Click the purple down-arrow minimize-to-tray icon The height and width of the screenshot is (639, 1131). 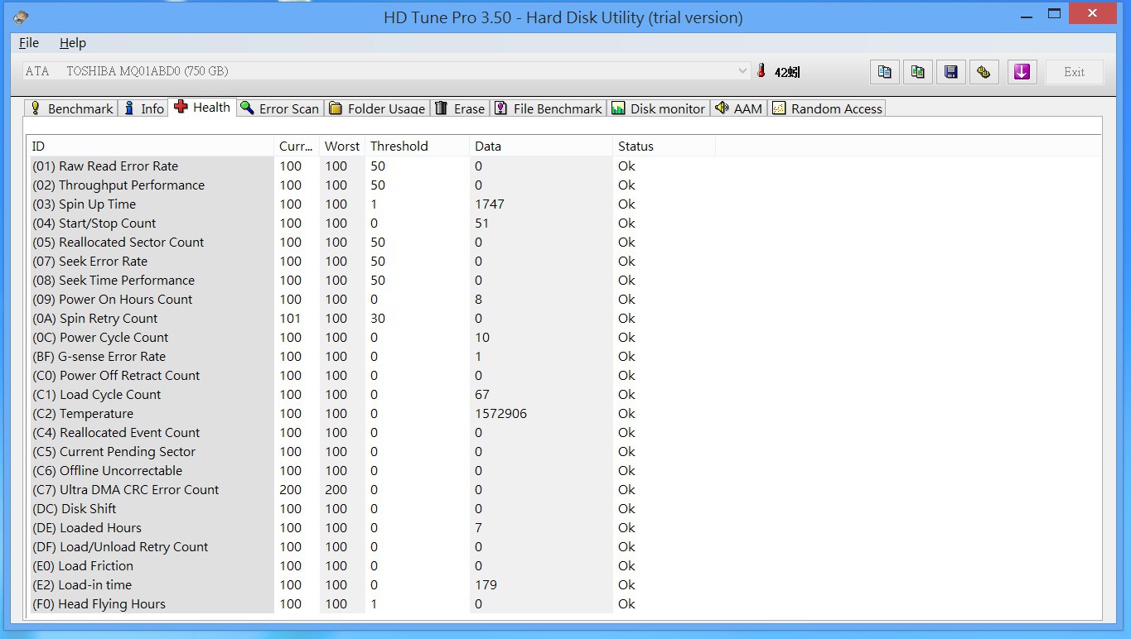[1022, 72]
